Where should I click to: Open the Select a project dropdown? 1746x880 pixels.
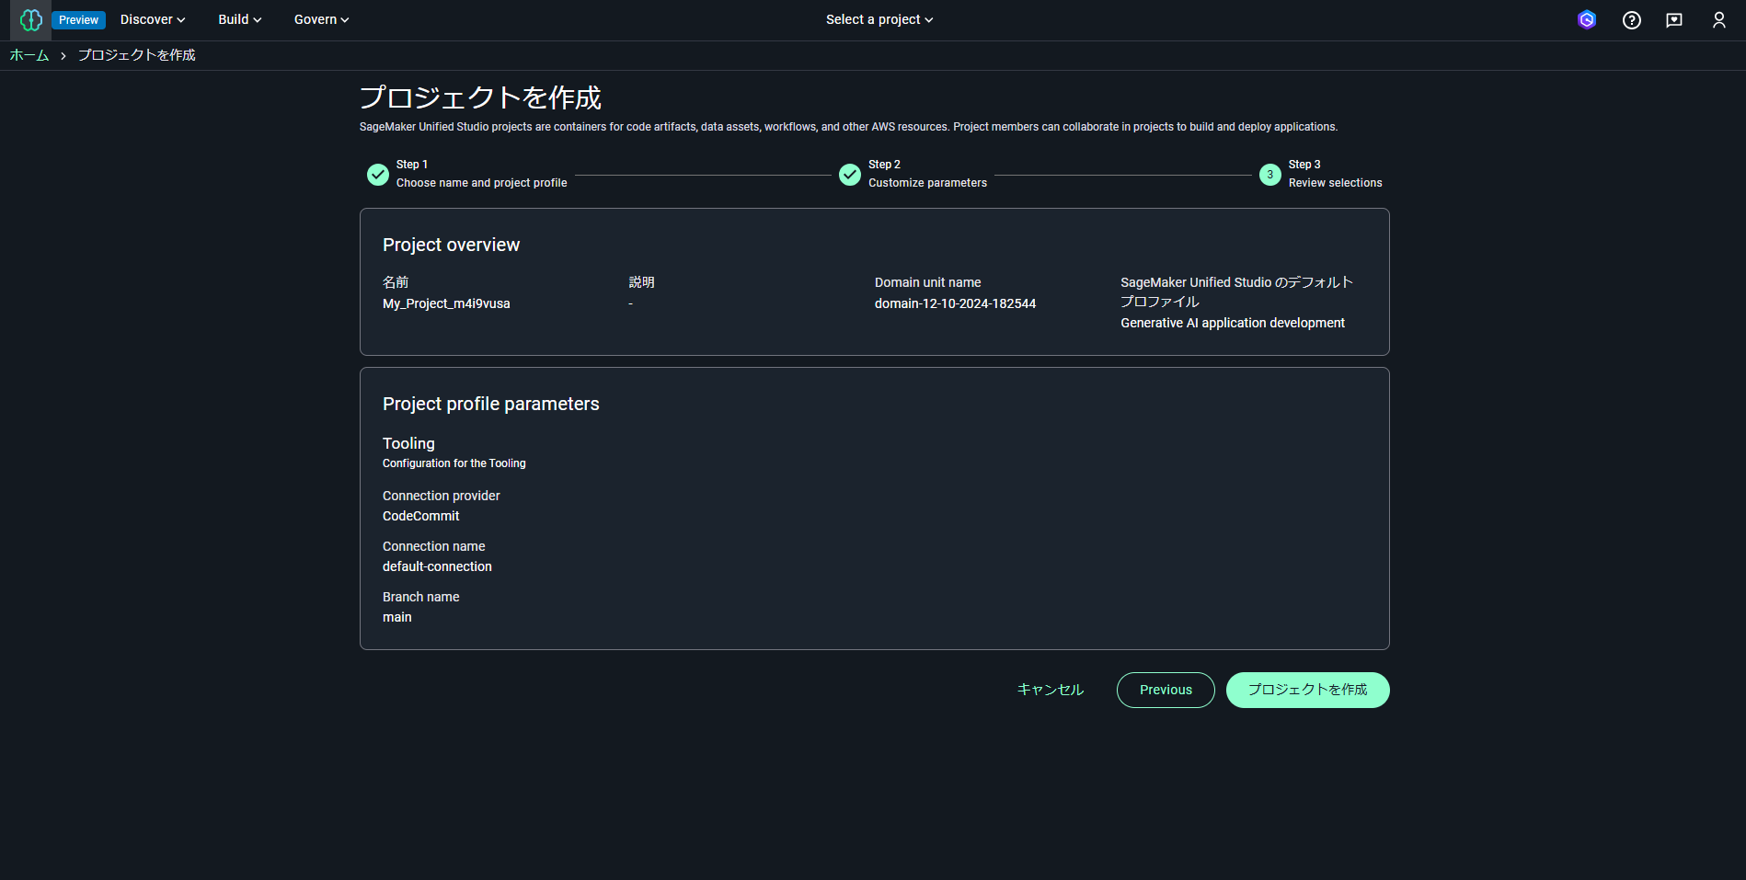879,19
